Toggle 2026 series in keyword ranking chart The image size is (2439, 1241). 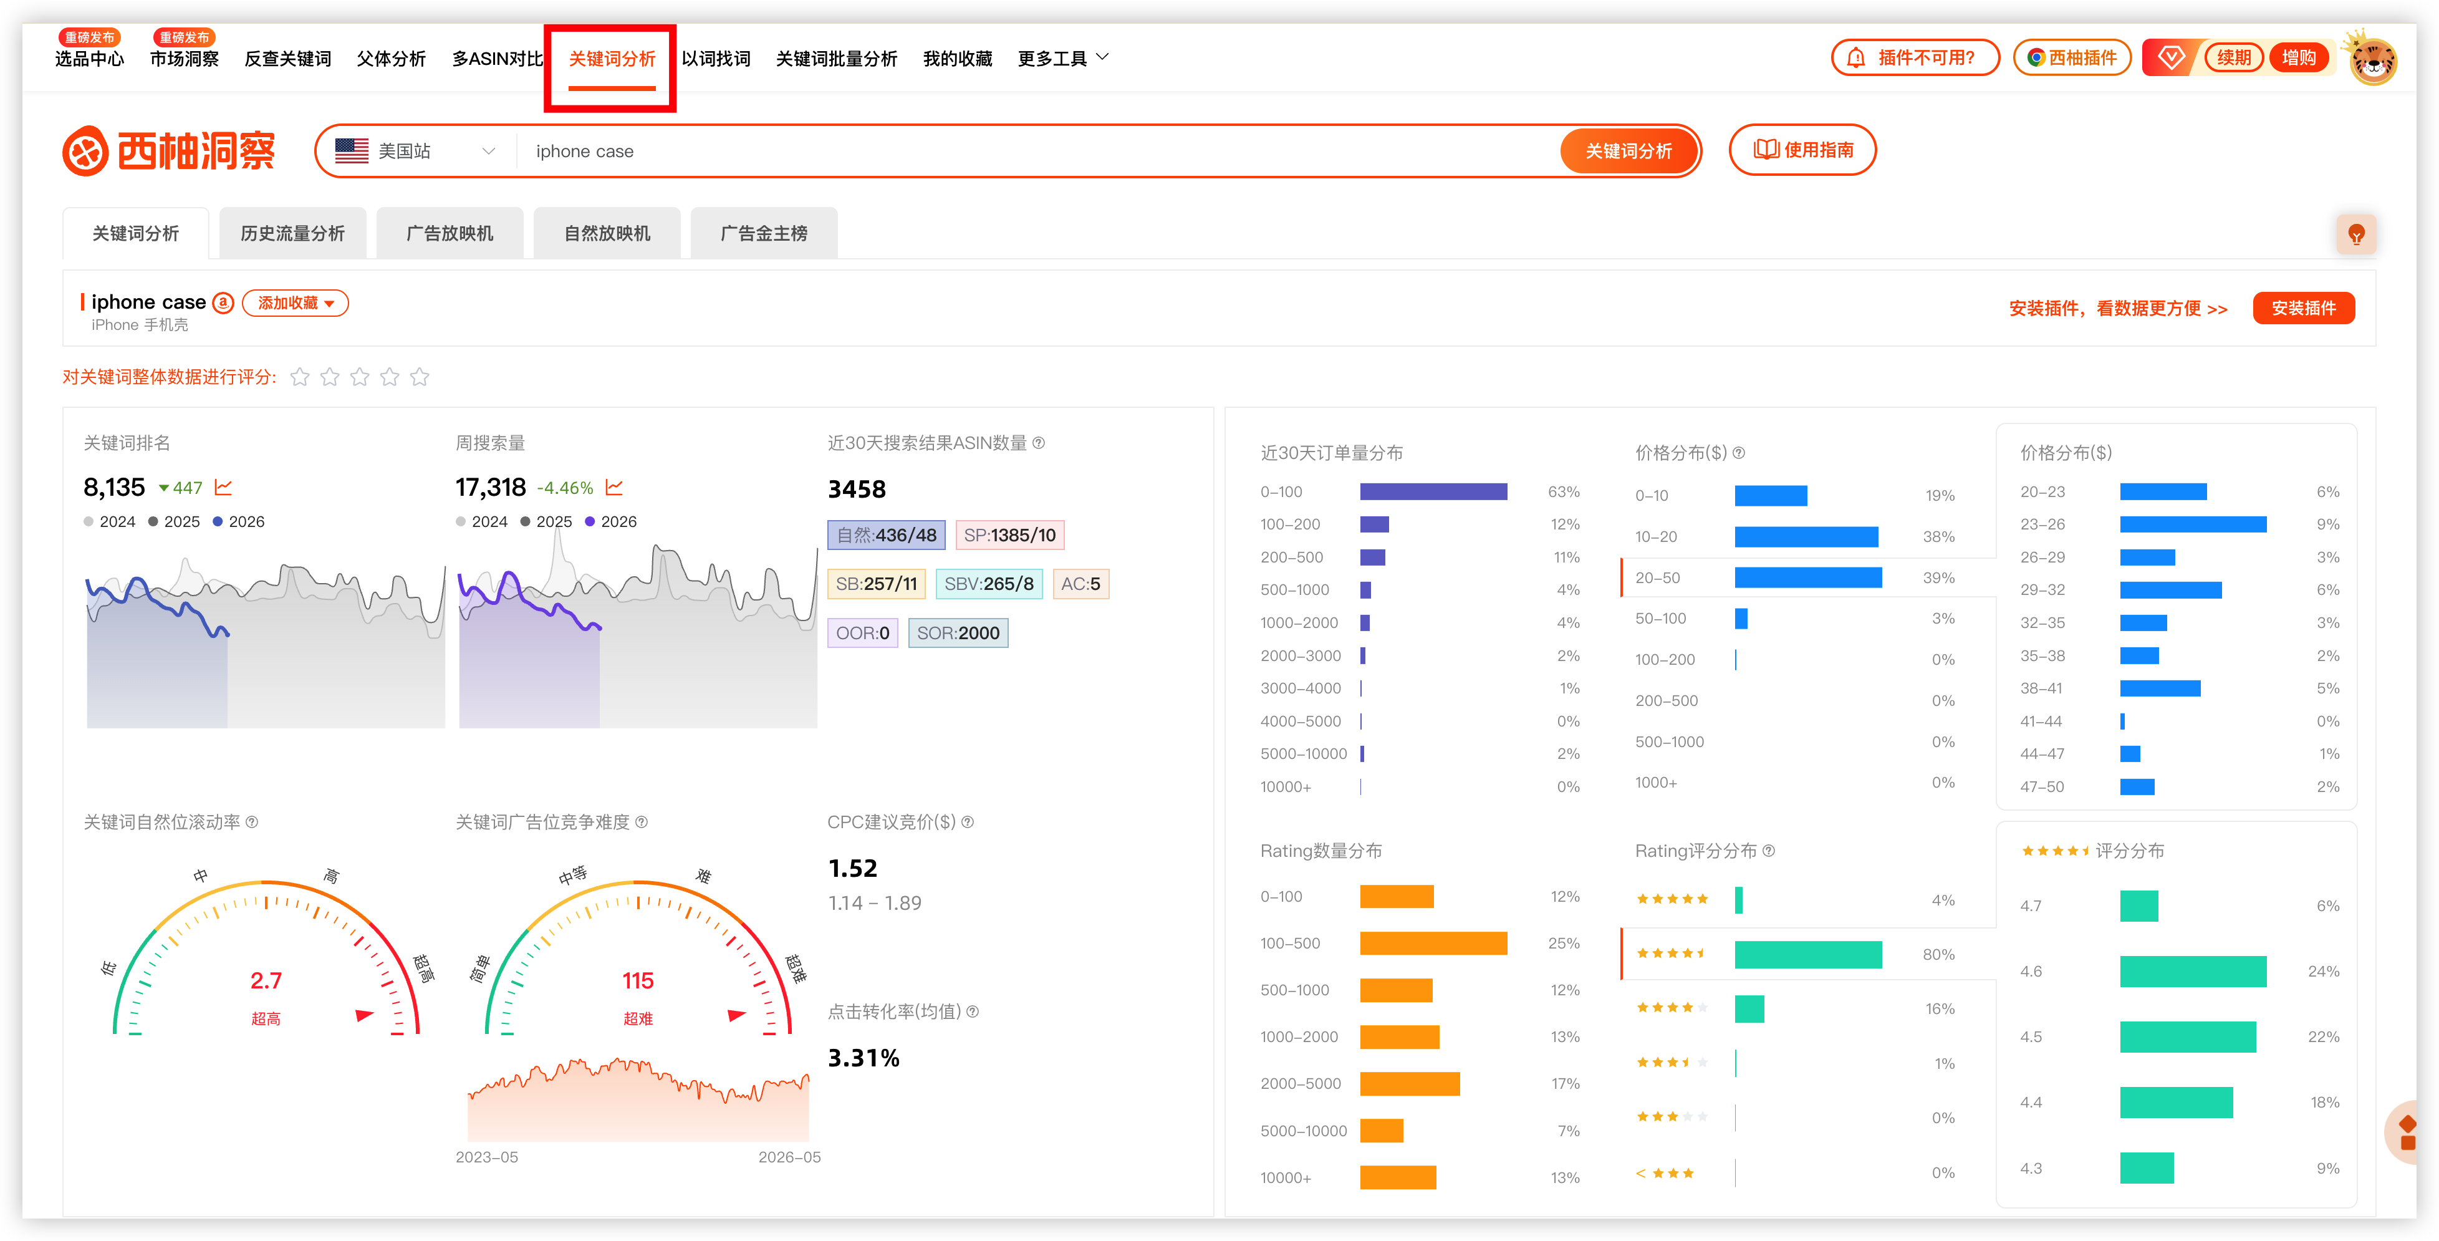(x=239, y=521)
